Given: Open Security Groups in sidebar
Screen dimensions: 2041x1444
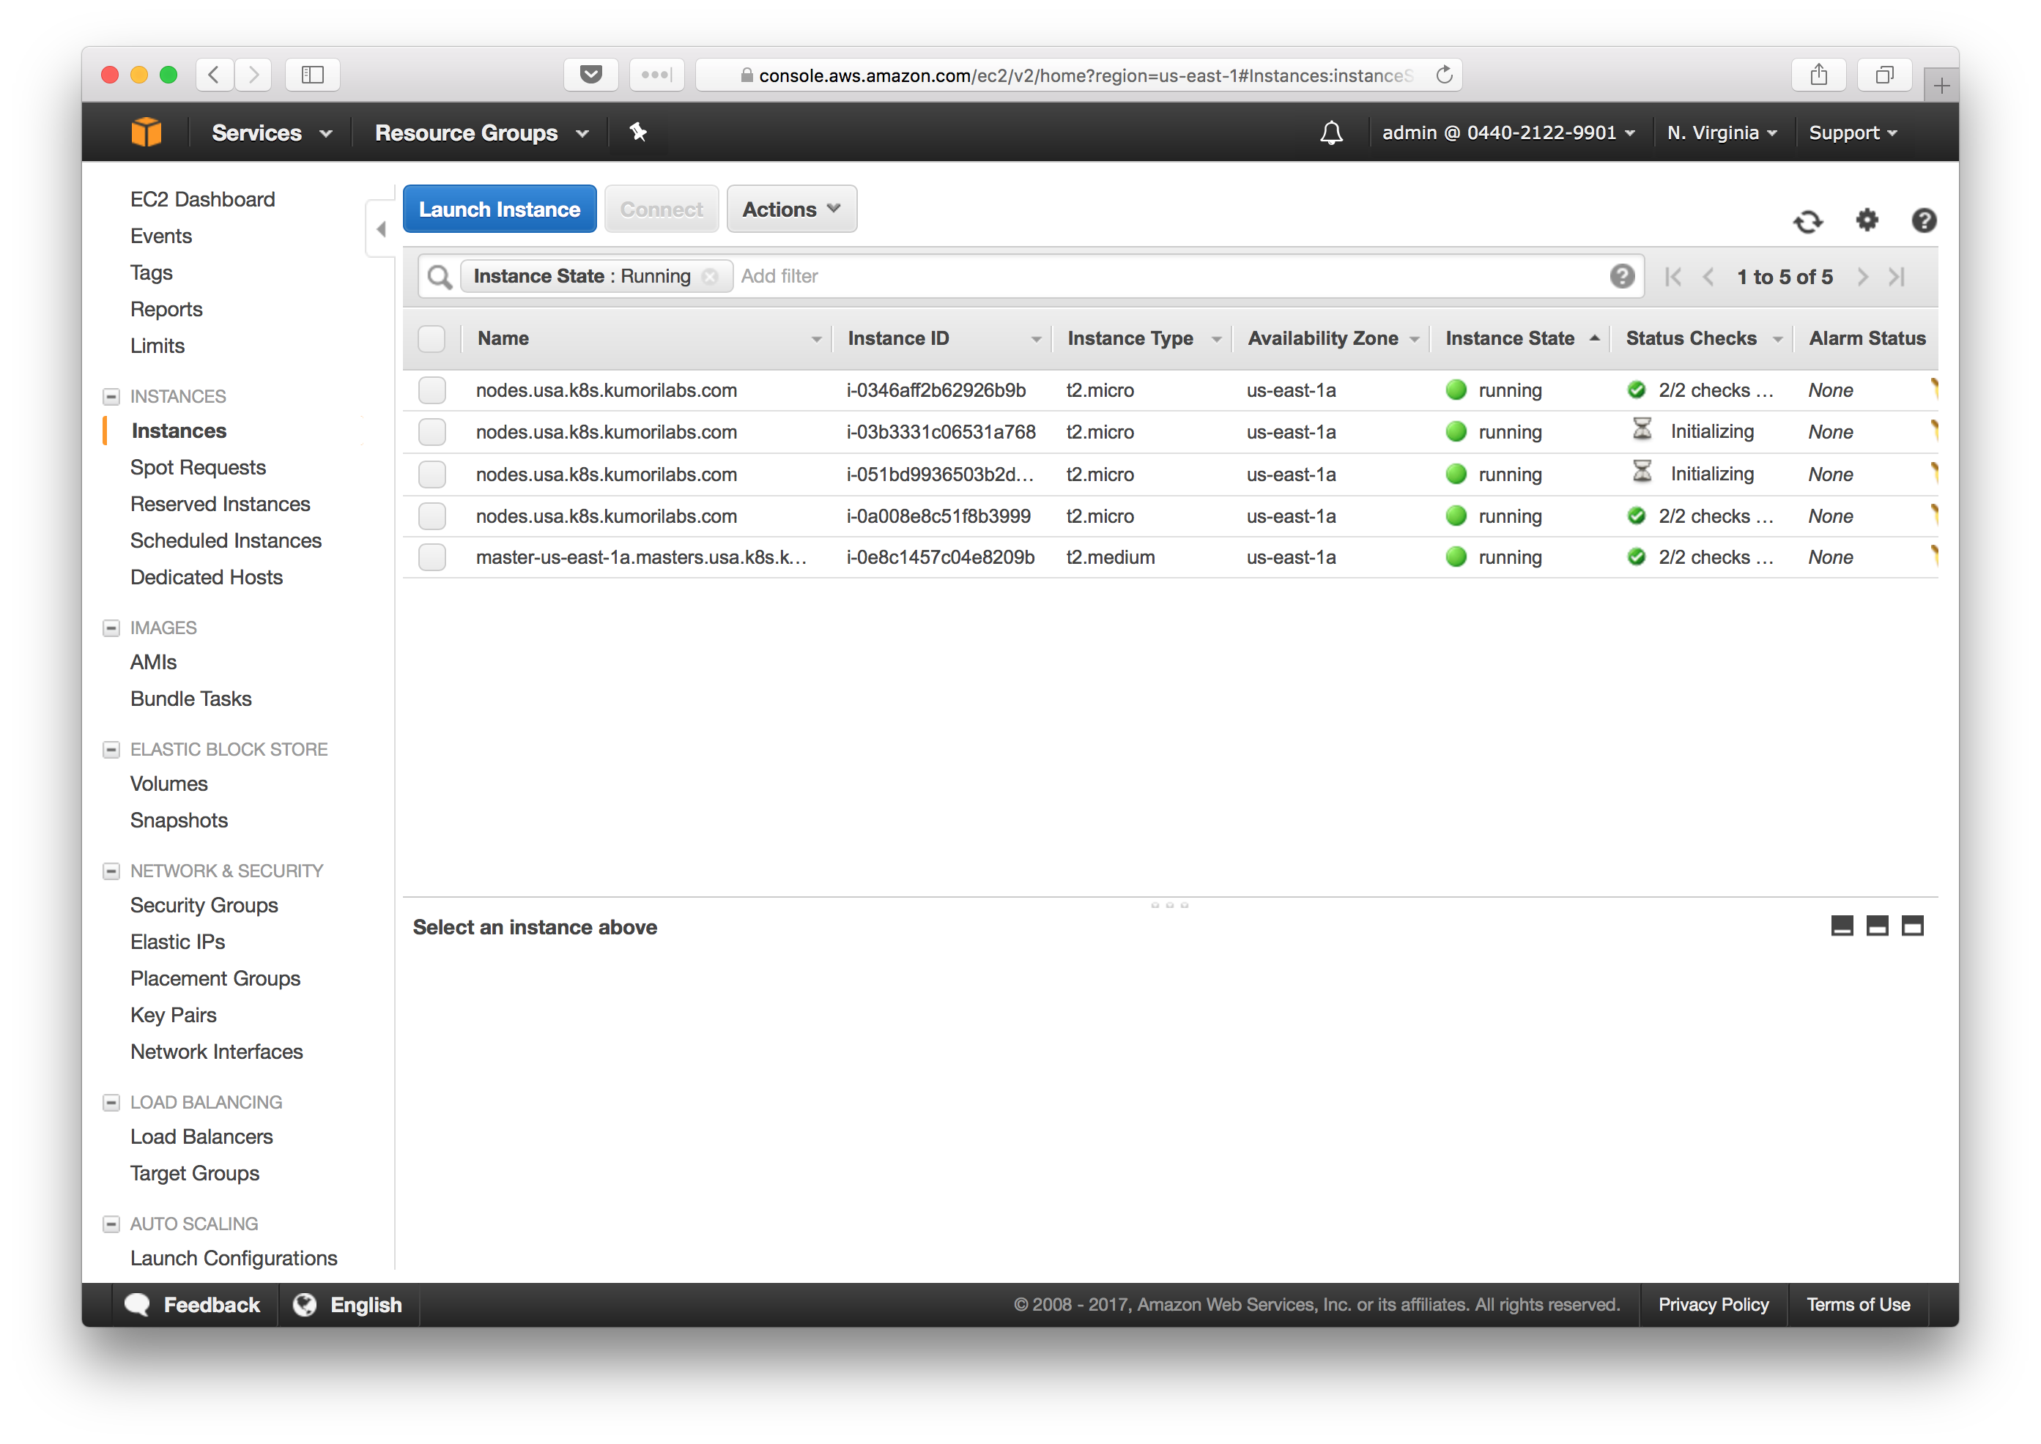Looking at the screenshot, I should tap(204, 905).
